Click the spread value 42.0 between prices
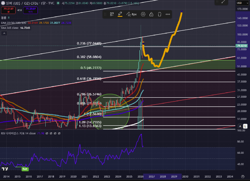The image size is (250, 181). point(20,10)
